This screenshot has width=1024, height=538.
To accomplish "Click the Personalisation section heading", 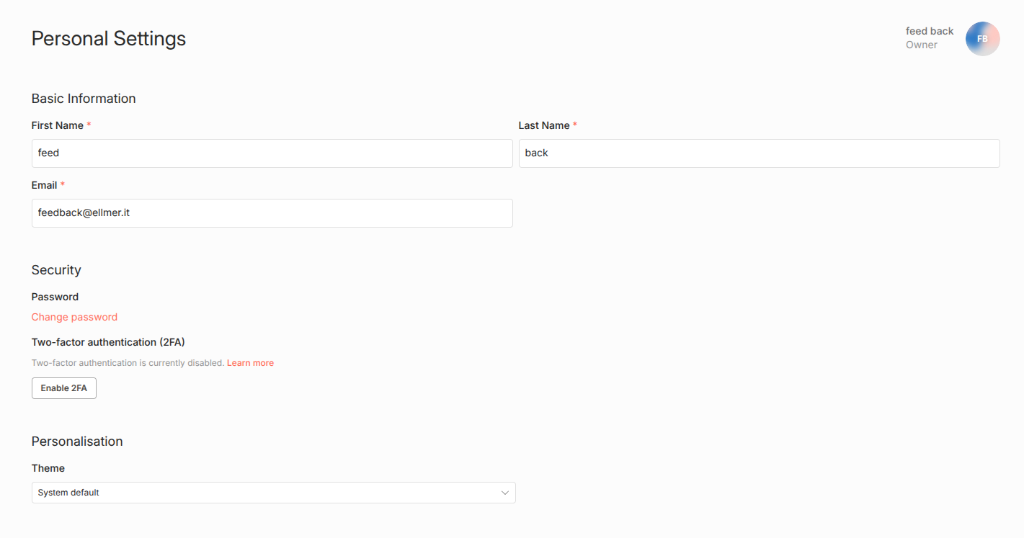I will 77,441.
